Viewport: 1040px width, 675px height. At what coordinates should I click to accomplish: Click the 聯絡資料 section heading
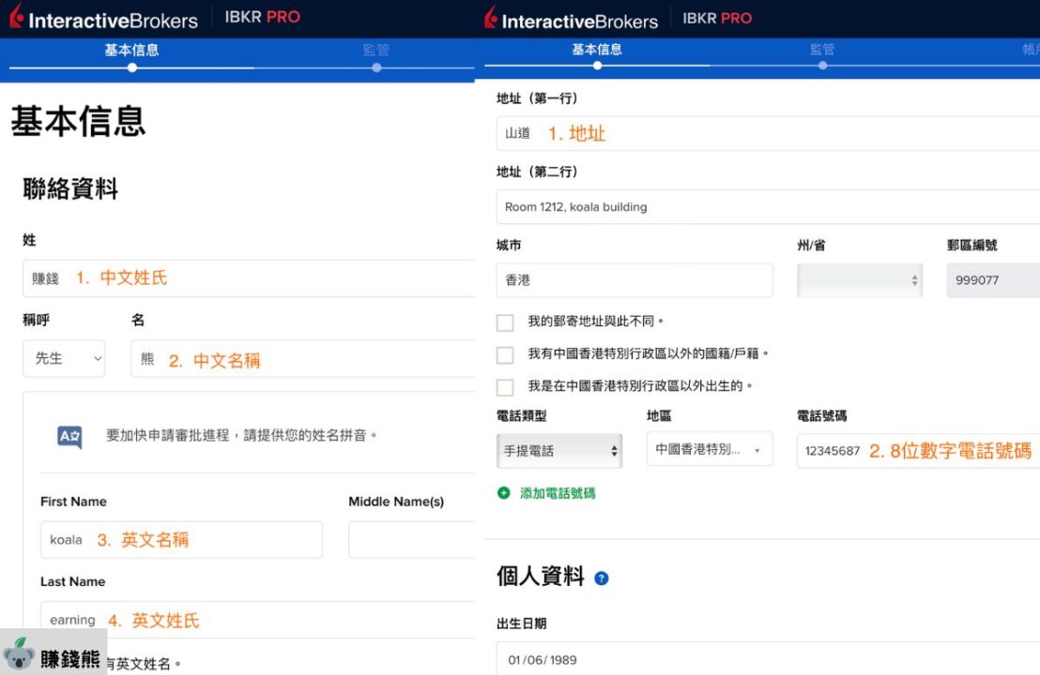click(x=70, y=188)
